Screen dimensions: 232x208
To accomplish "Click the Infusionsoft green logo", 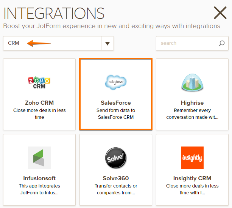I will [x=39, y=158].
